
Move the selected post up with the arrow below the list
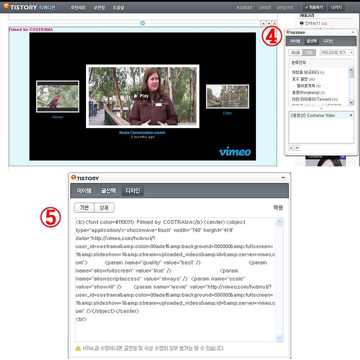pyautogui.click(x=291, y=148)
